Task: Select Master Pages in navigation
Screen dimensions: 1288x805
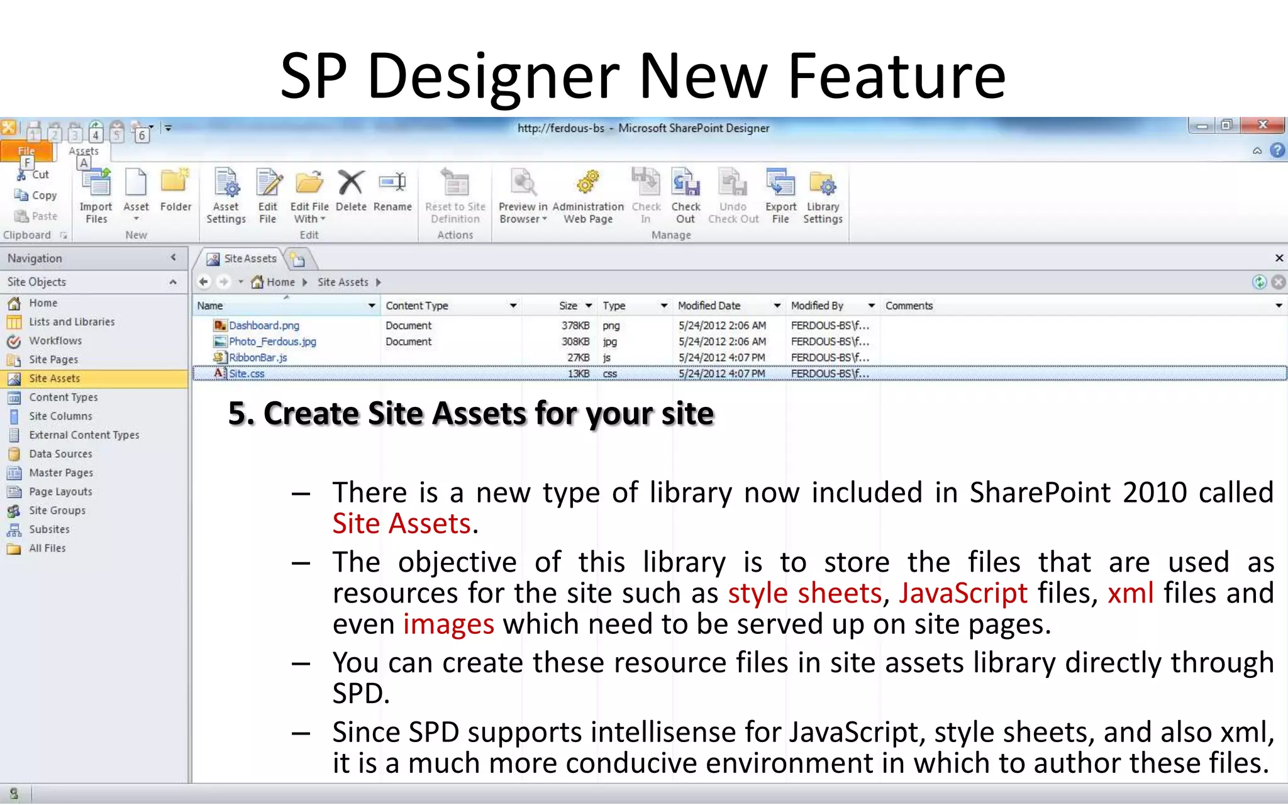Action: pos(61,473)
